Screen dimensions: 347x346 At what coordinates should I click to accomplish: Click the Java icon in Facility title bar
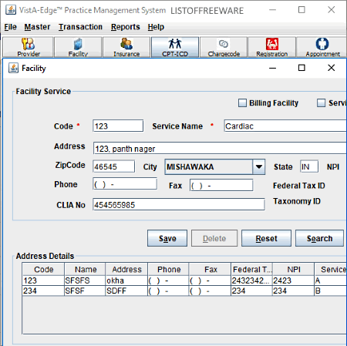[13, 68]
